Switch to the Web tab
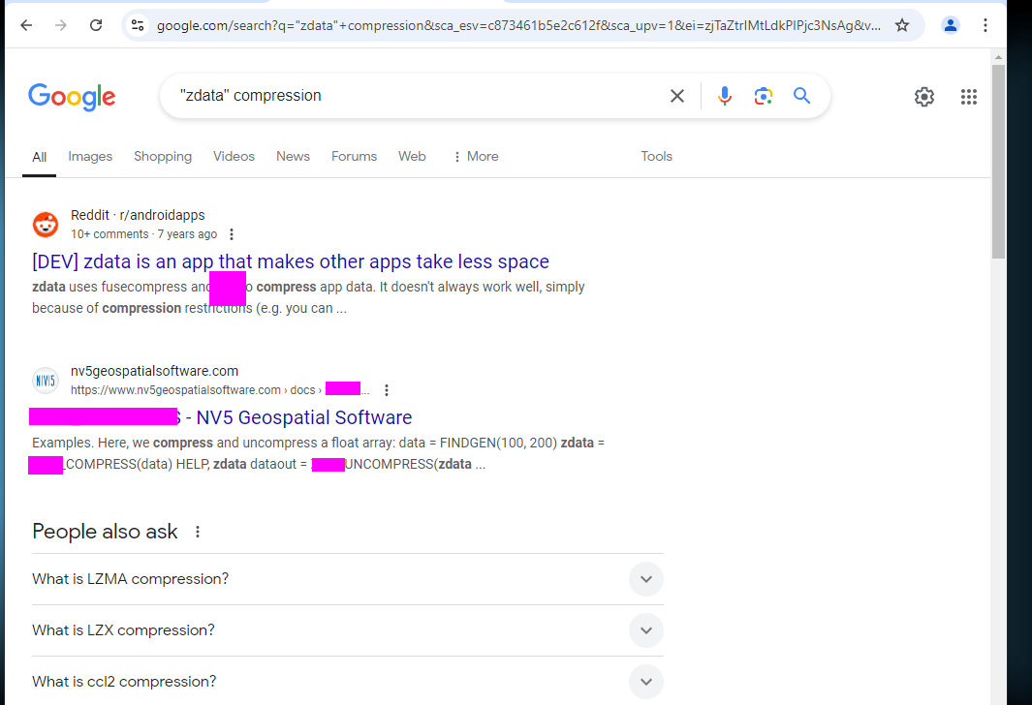Viewport: 1032px width, 705px height. (412, 157)
